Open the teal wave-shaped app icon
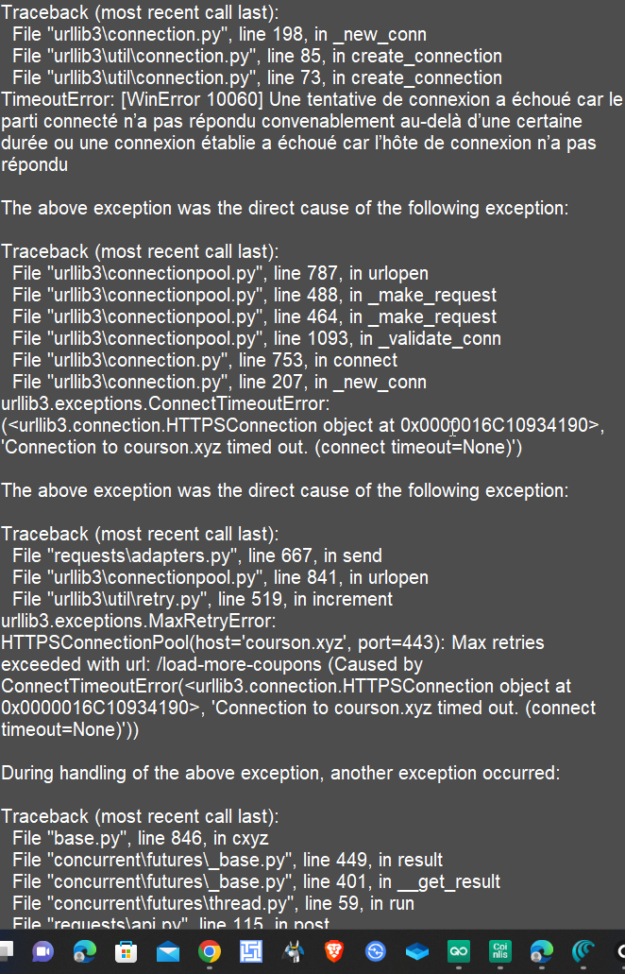This screenshot has height=974, width=625. 583,950
